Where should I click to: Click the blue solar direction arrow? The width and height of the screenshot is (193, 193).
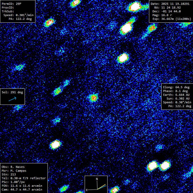(12, 99)
